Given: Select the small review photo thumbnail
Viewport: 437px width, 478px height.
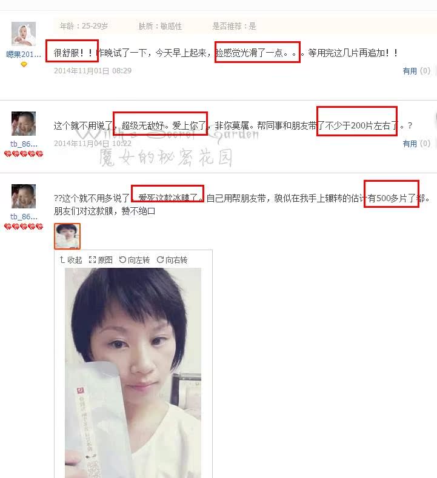Looking at the screenshot, I should click(67, 236).
